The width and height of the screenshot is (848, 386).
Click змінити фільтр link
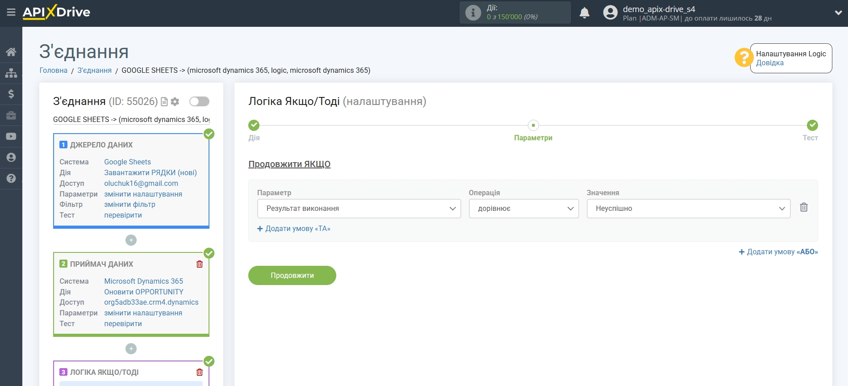tap(130, 205)
